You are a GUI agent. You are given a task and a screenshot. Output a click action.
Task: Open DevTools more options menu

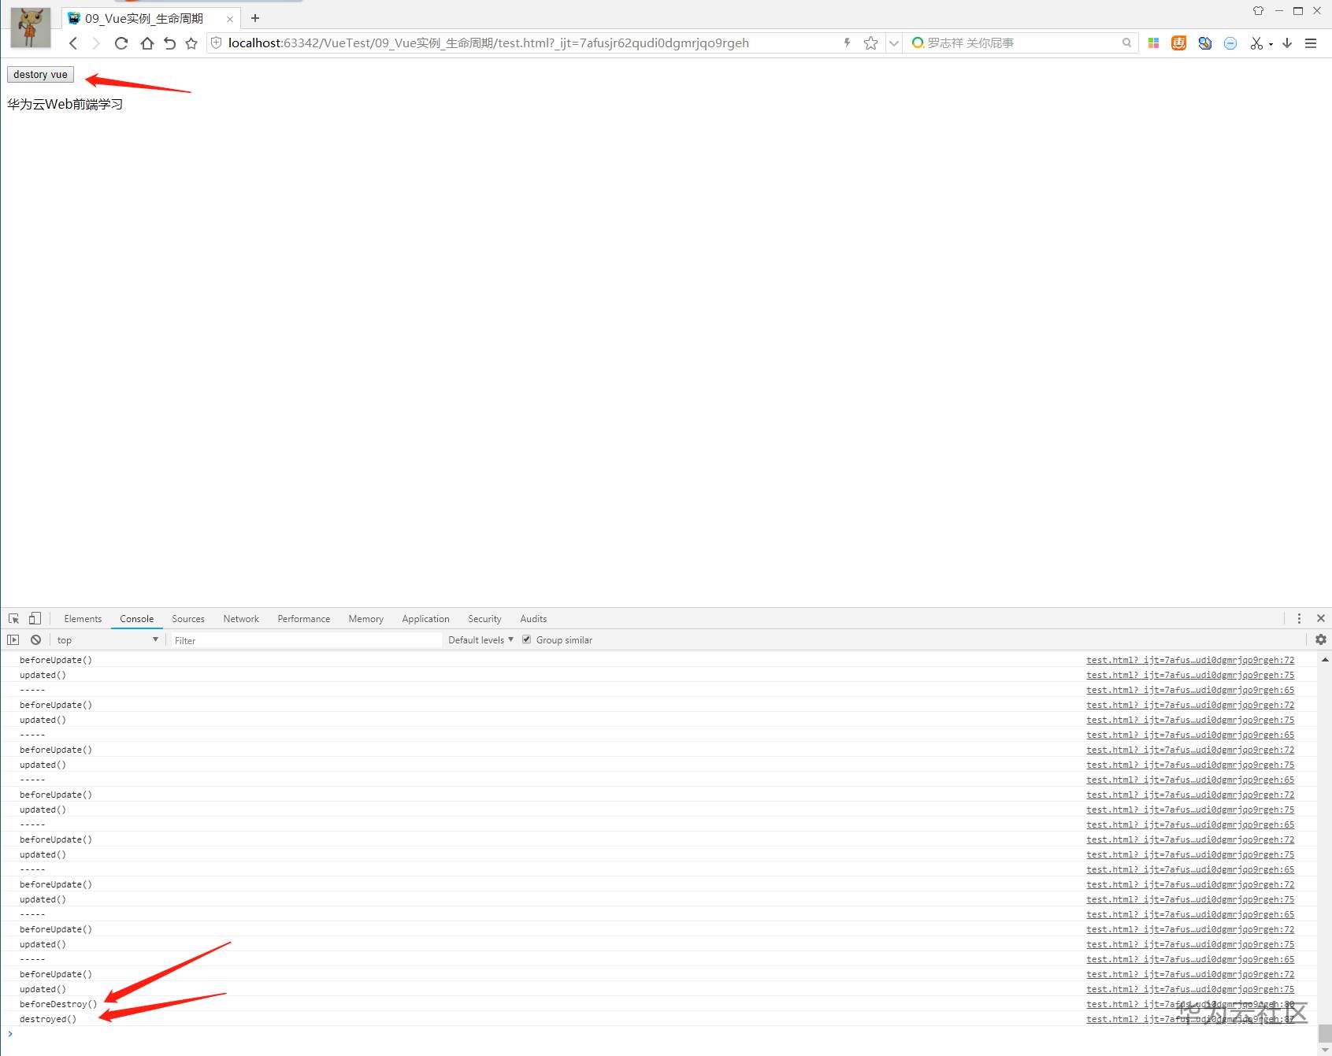coord(1300,619)
